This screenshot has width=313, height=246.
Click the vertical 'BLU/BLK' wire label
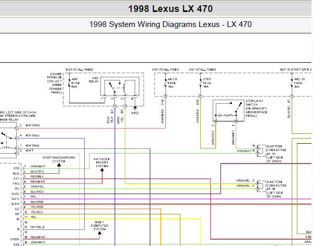(x=110, y=119)
